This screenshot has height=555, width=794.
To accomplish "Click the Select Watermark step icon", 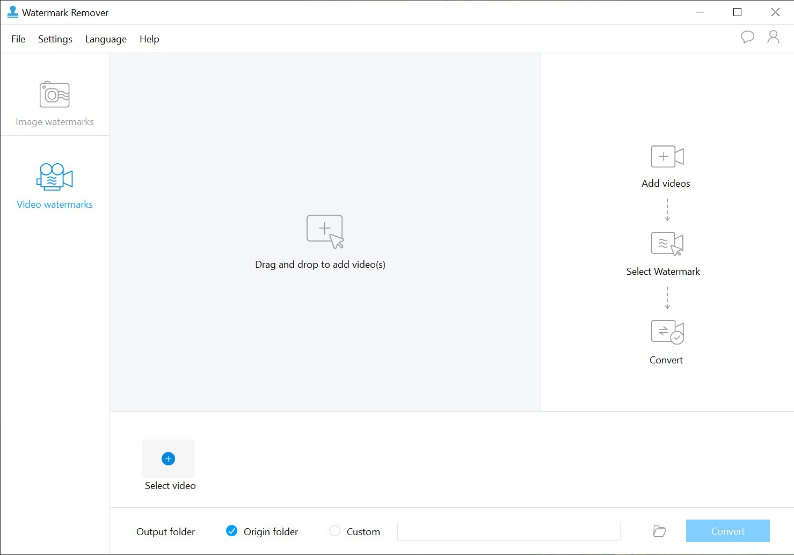I will [667, 244].
